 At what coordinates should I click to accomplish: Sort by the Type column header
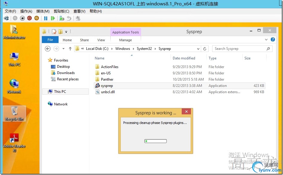(x=212, y=58)
